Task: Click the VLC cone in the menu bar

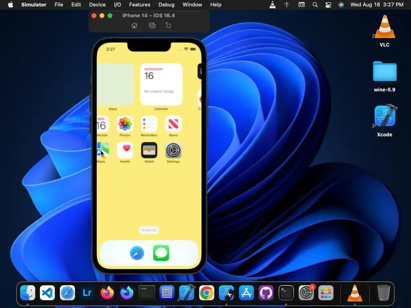Action: pyautogui.click(x=273, y=5)
